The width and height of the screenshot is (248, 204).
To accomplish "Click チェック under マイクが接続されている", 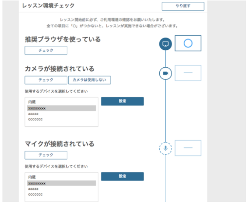I will point(46,155).
